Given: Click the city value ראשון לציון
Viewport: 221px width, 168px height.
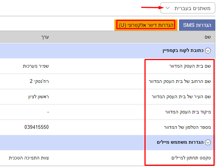Looking at the screenshot, I should tap(39, 97).
